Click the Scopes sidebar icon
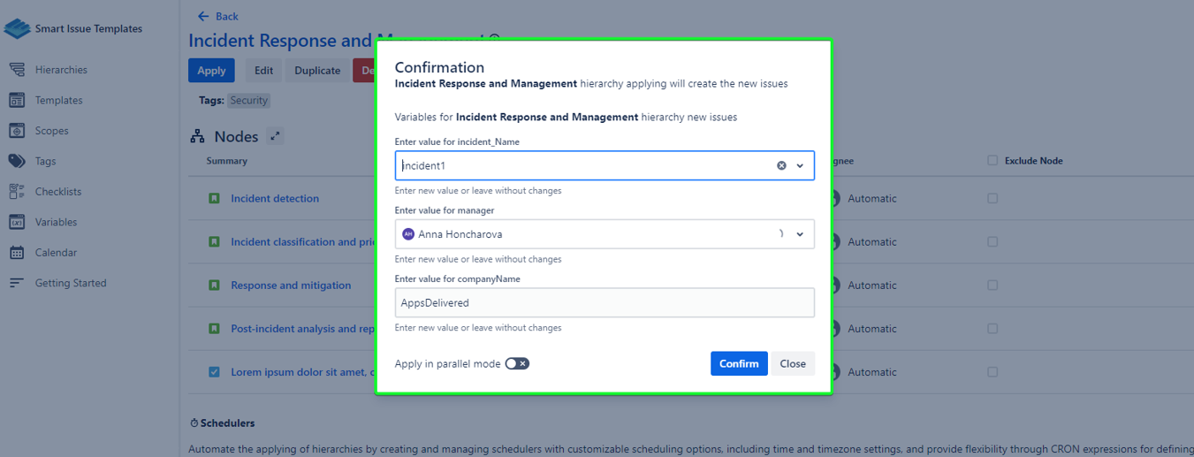Viewport: 1194px width, 457px height. [17, 131]
